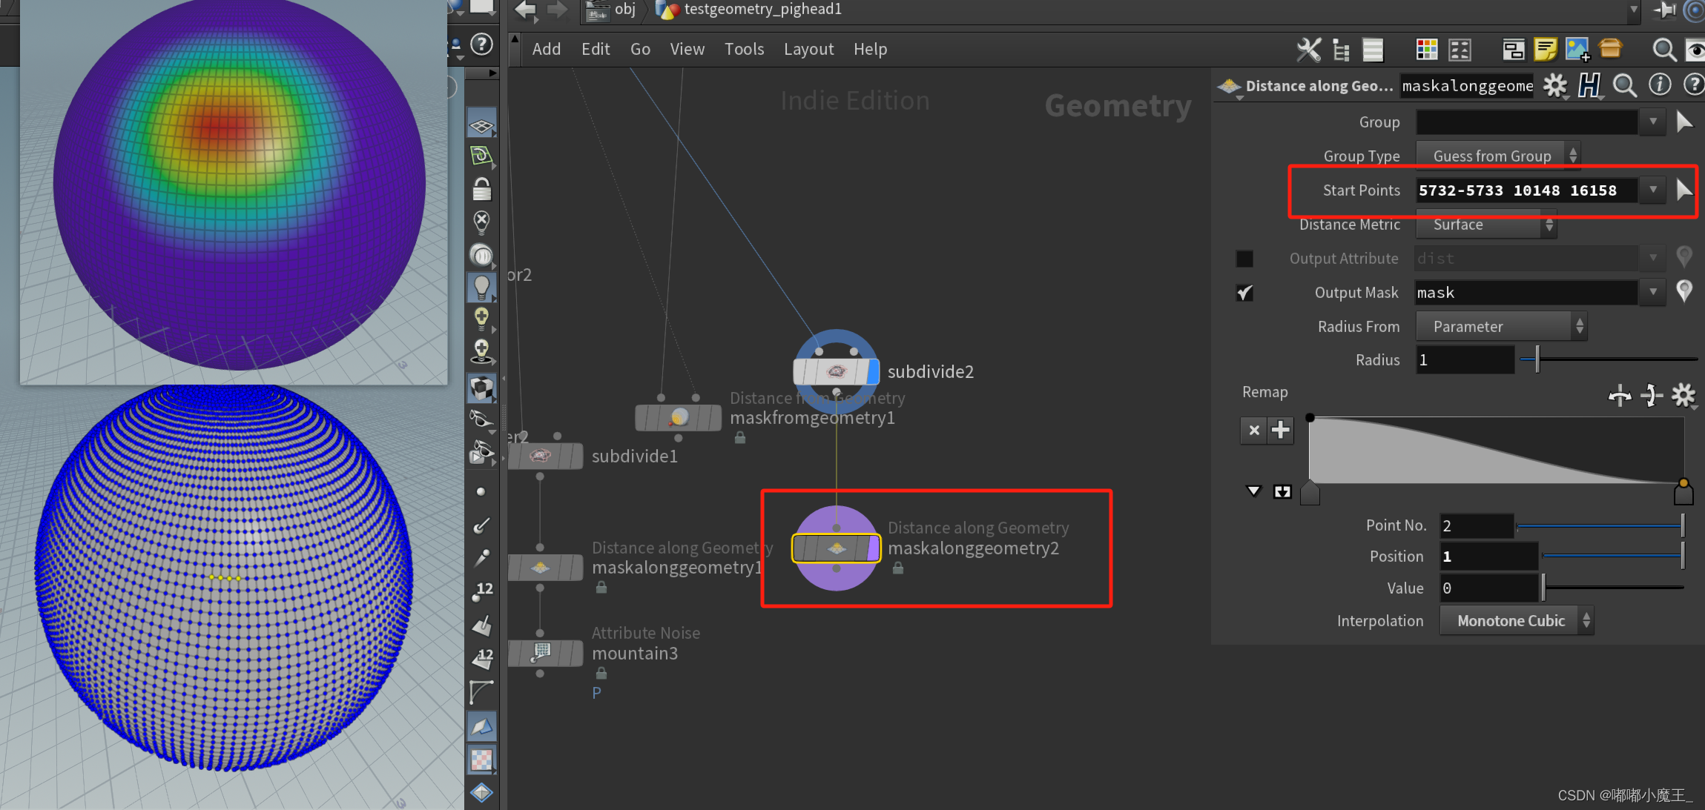Navigate back with the left arrow
The width and height of the screenshot is (1705, 810).
click(524, 10)
